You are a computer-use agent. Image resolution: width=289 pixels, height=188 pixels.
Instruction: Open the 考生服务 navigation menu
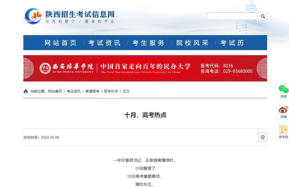(148, 43)
